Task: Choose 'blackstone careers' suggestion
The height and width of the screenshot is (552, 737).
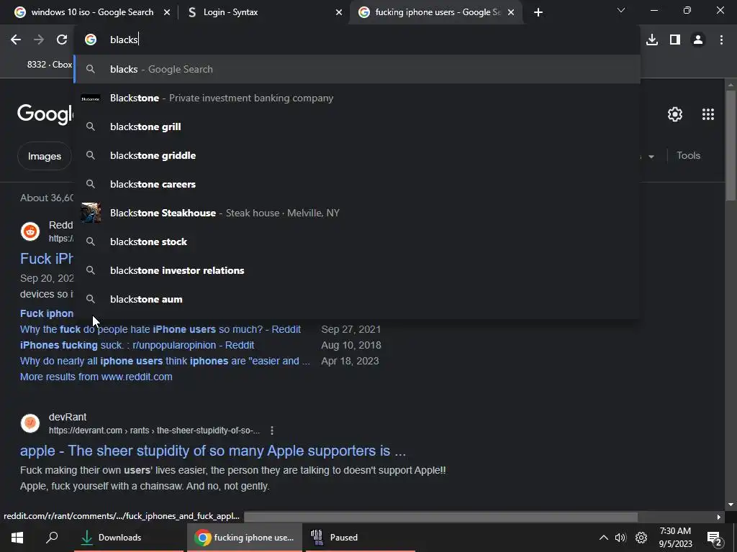Action: [357, 185]
